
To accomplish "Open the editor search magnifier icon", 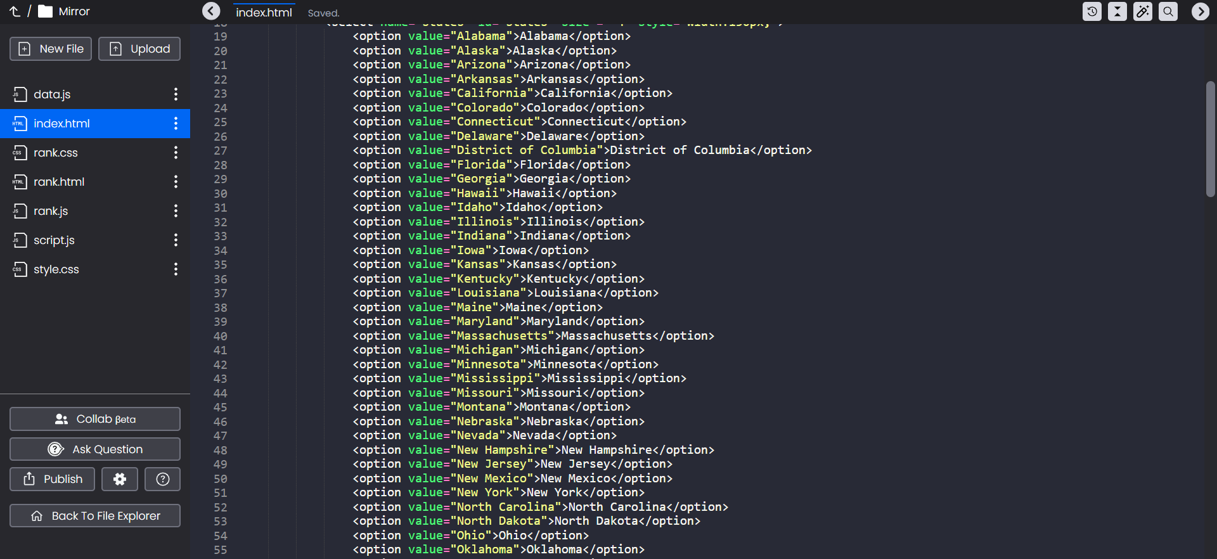I will click(1168, 11).
